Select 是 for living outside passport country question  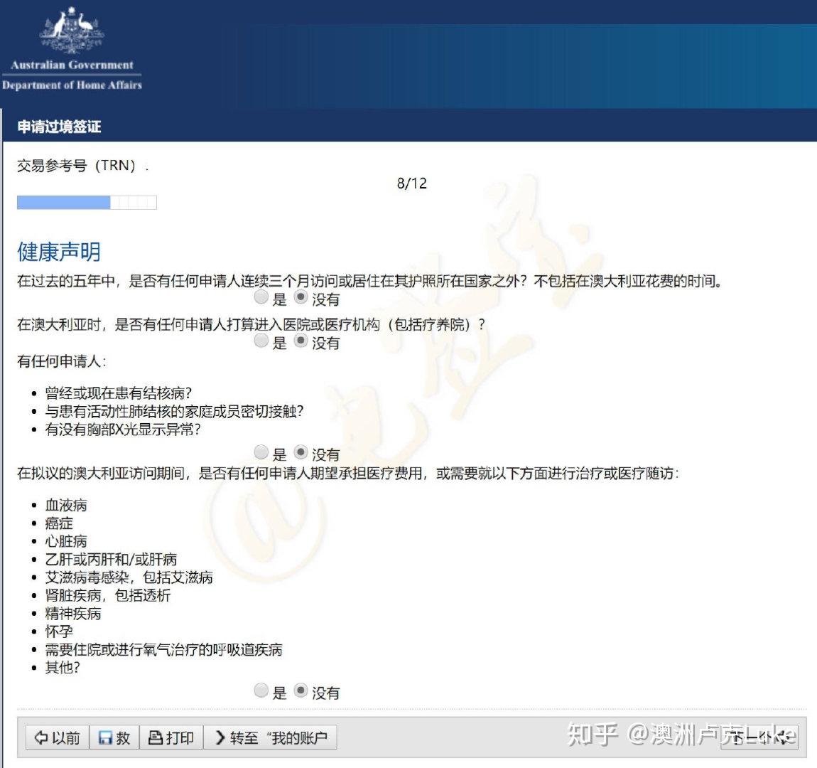(x=261, y=297)
